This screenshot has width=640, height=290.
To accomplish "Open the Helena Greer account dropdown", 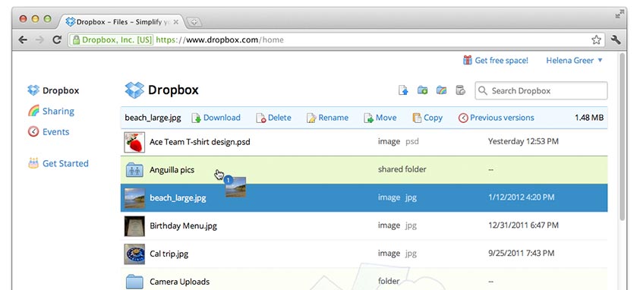I will pos(574,61).
